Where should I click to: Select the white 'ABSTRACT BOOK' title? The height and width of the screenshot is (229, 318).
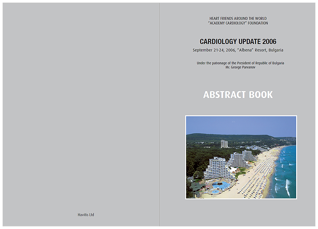pos(238,95)
